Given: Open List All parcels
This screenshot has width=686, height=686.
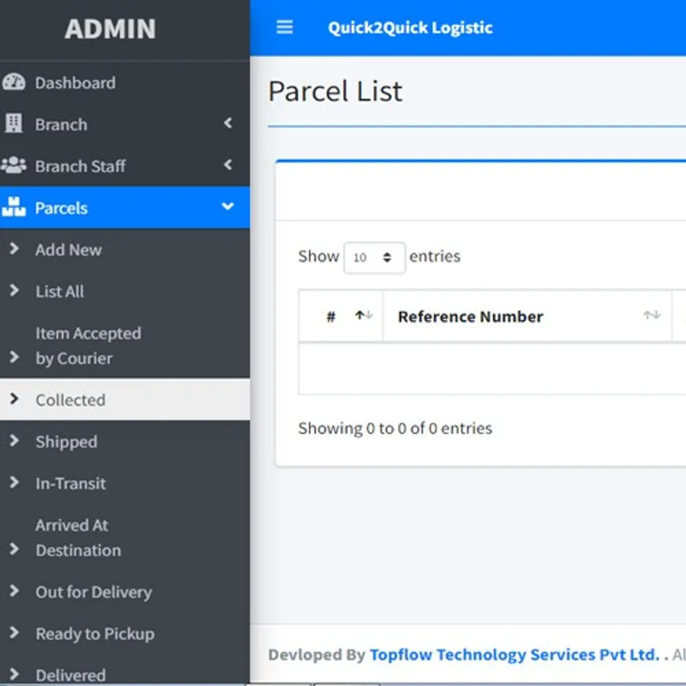Looking at the screenshot, I should (125, 291).
